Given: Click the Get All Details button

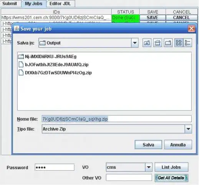Looking at the screenshot, I should click(171, 178).
